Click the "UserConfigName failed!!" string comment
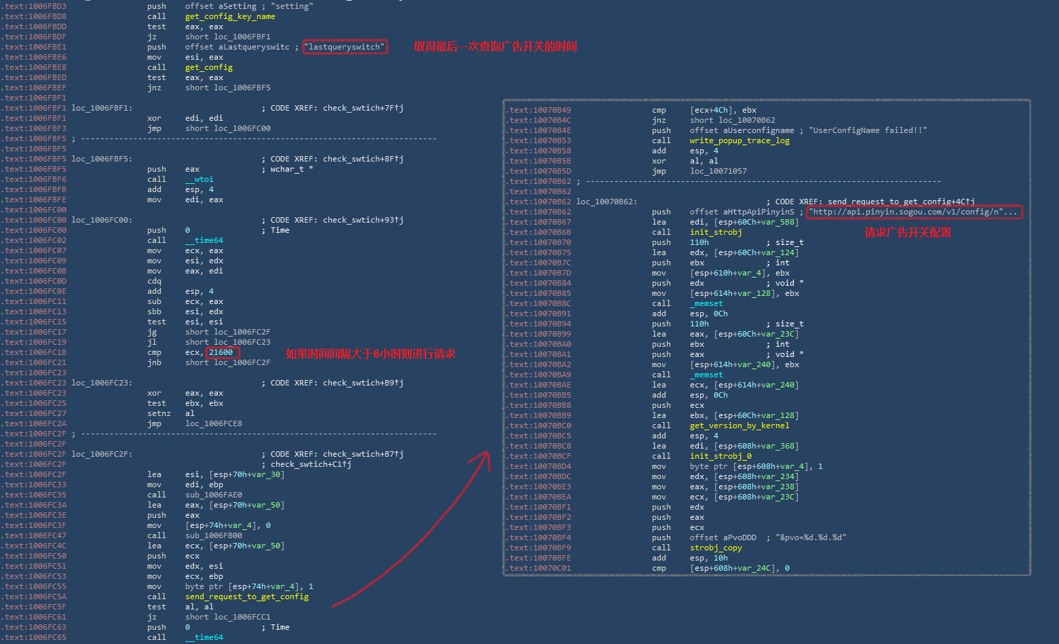Viewport: 1059px width, 644px height. point(868,130)
